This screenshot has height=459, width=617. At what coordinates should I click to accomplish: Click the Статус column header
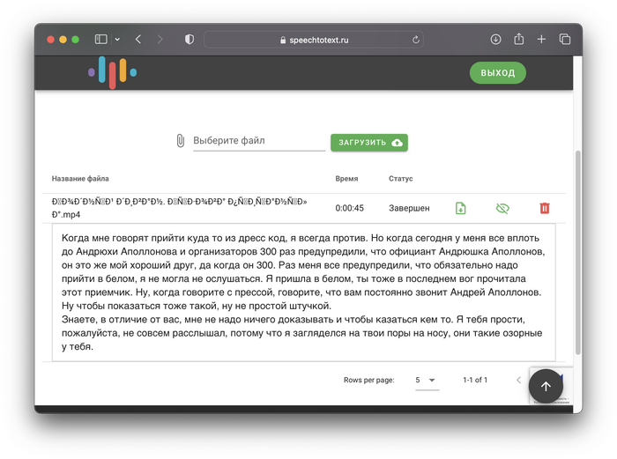coord(400,179)
